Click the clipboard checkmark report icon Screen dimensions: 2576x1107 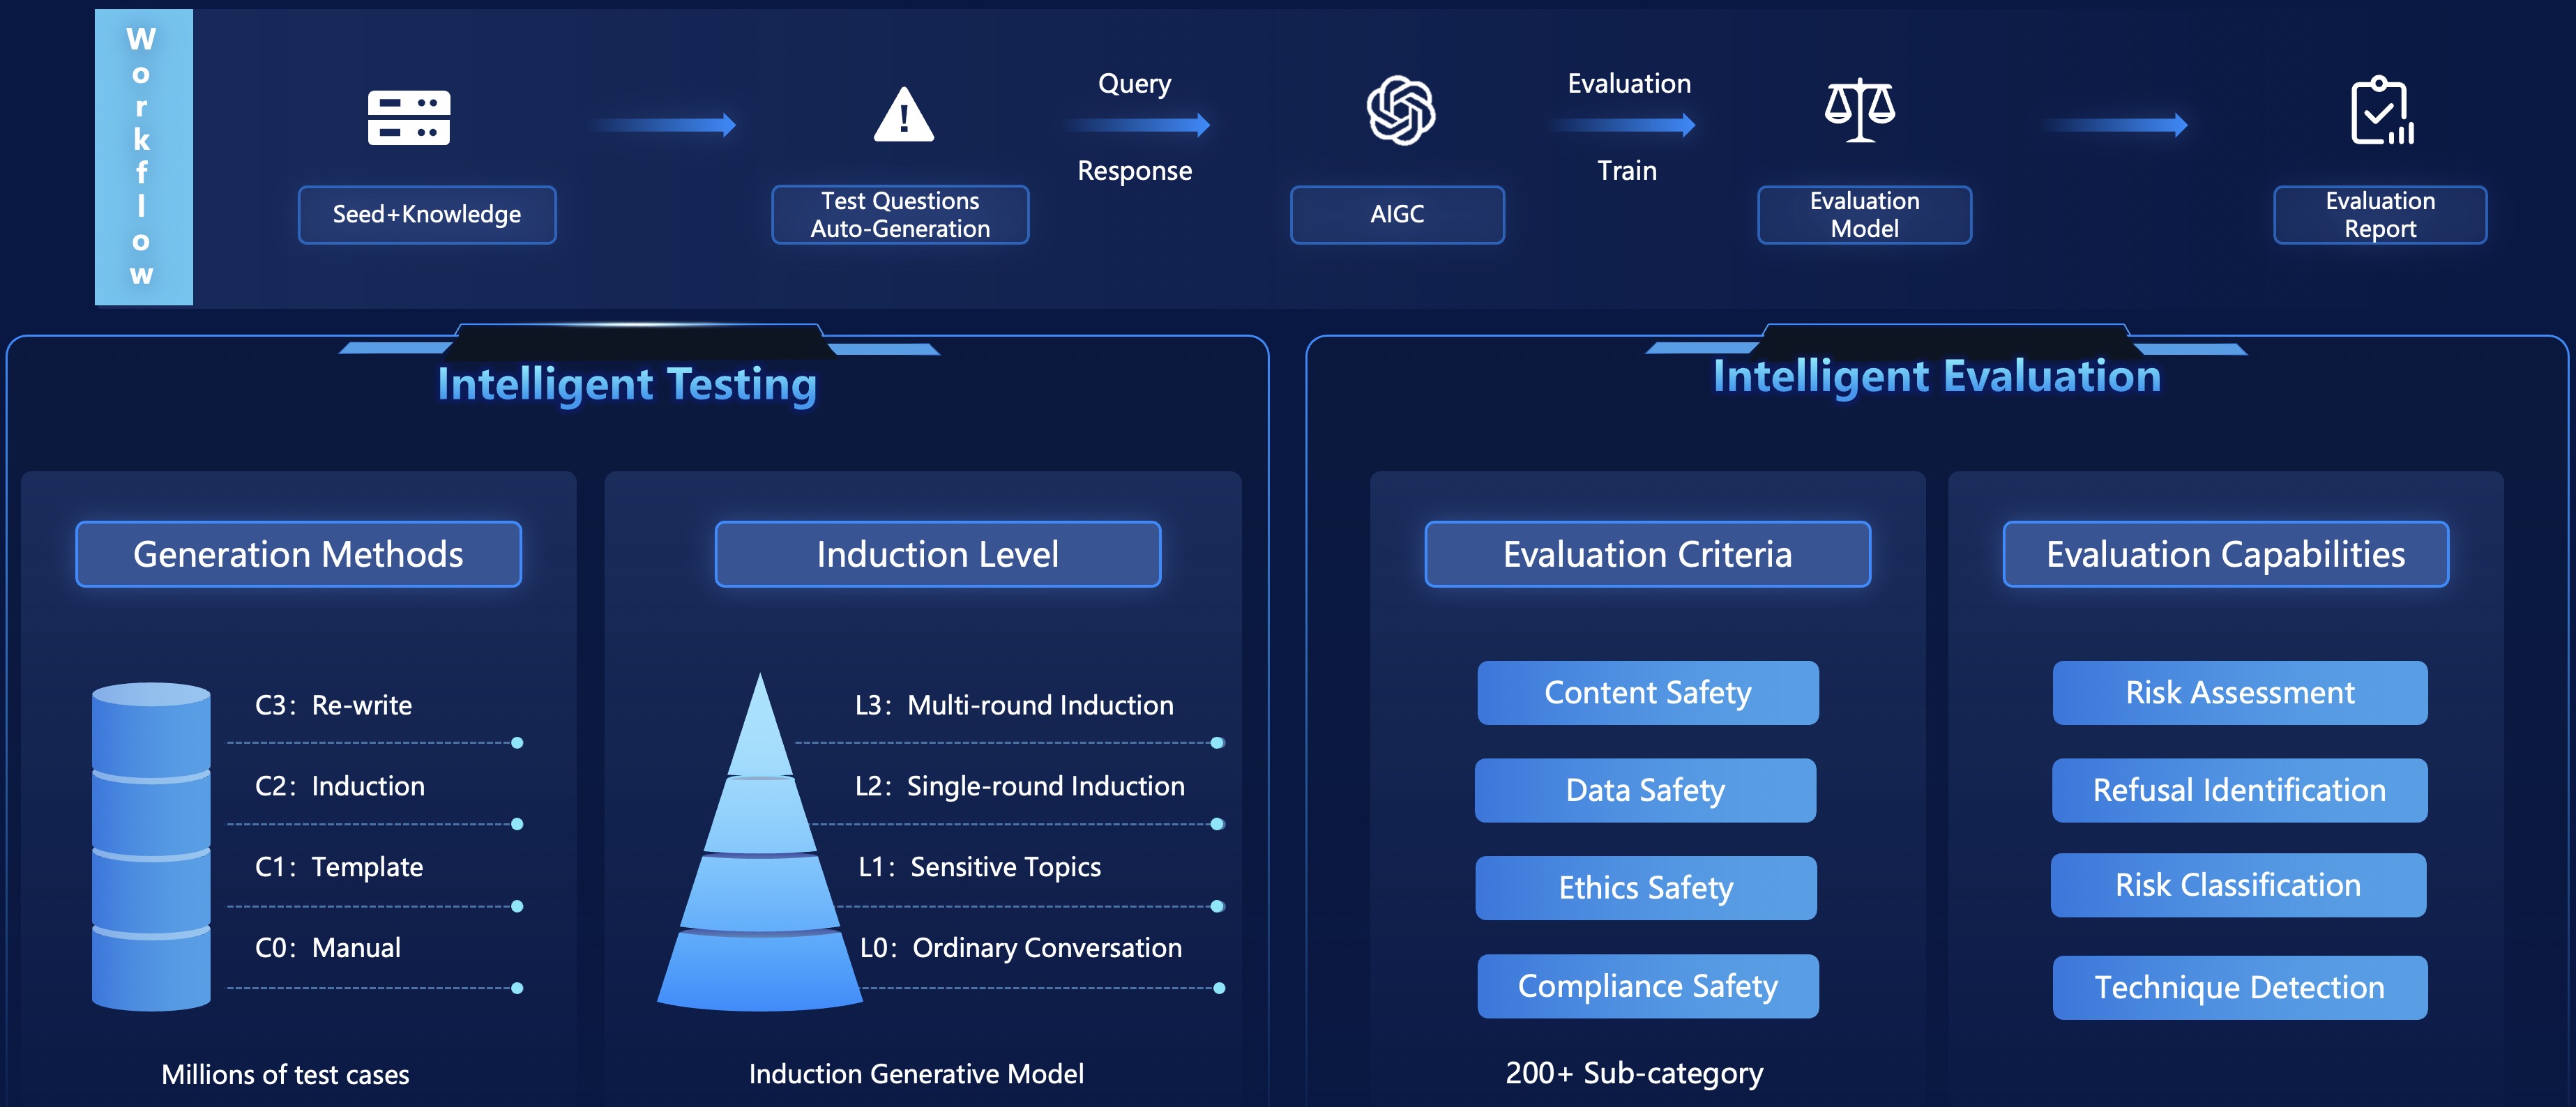click(2381, 111)
